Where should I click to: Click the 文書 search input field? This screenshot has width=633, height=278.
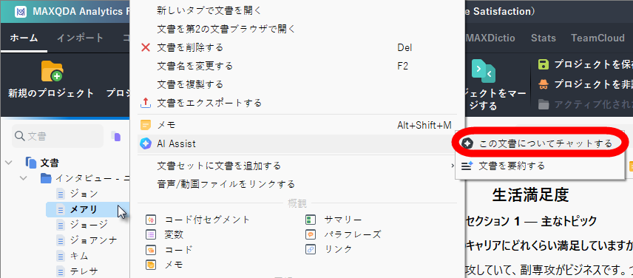click(58, 136)
